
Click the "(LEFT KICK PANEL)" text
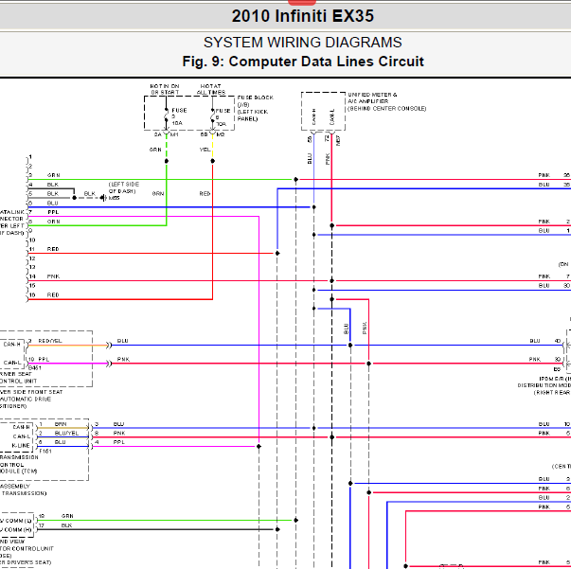tap(253, 116)
